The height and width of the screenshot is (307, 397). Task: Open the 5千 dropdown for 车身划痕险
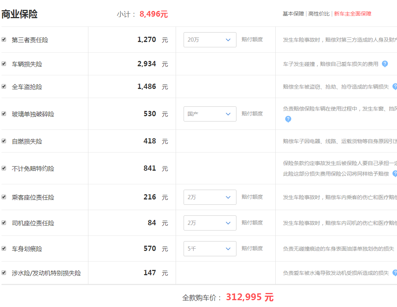(210, 249)
